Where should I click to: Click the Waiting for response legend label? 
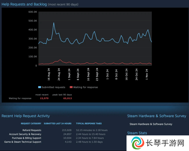point(86,87)
